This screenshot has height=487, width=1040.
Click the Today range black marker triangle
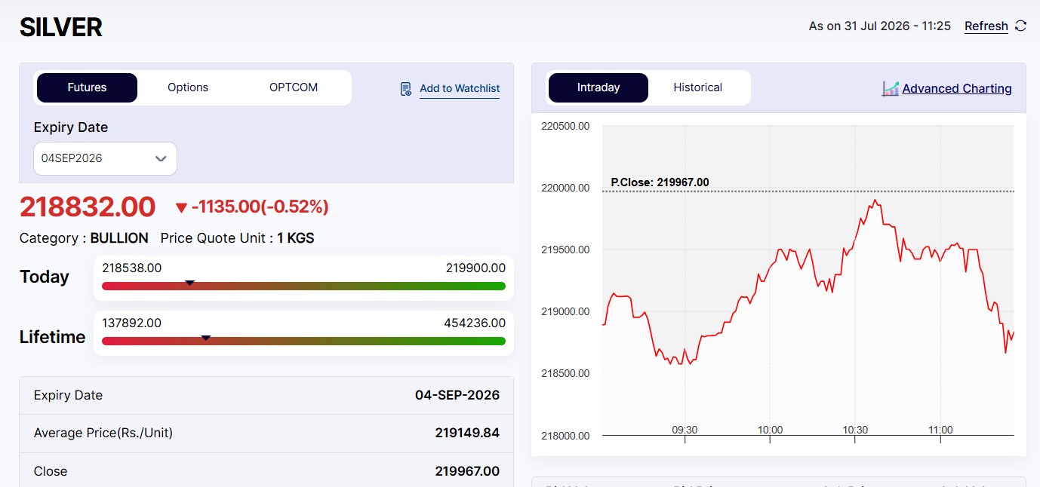click(190, 283)
